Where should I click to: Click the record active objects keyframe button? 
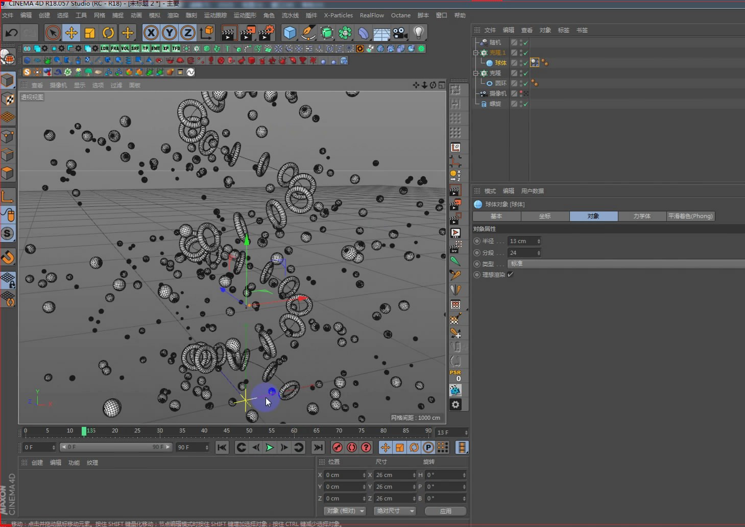pos(338,447)
